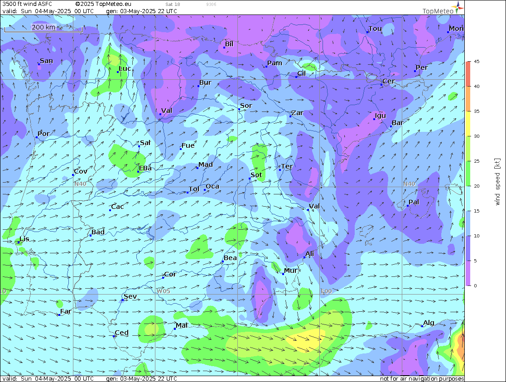This screenshot has width=506, height=382.
Task: Click the 'Lis' city marker
Action: pyautogui.click(x=19, y=242)
